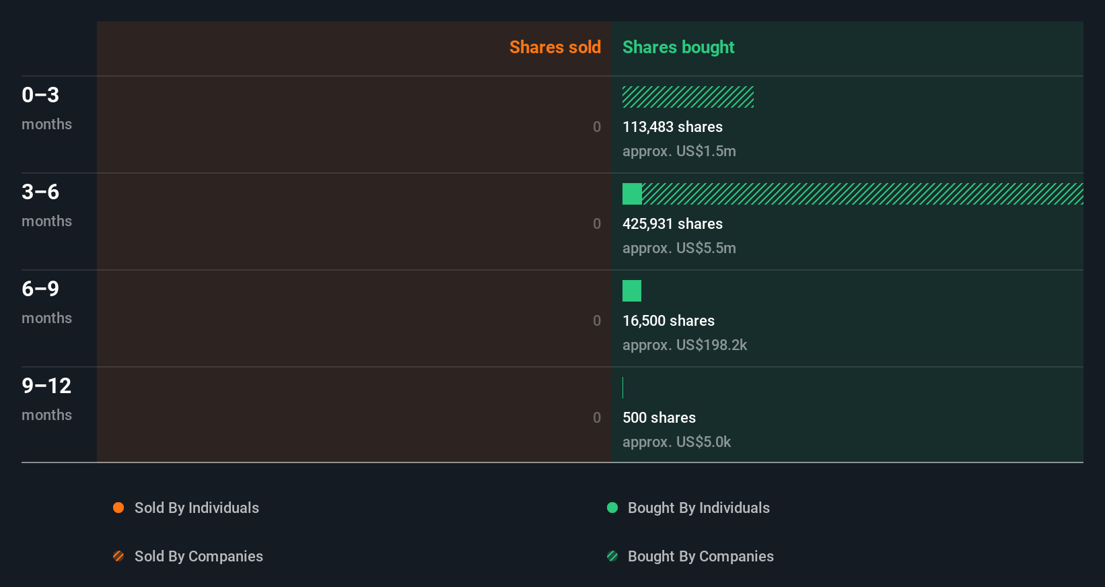1105x587 pixels.
Task: Click the thin 9–12 months bought bar
Action: [623, 388]
